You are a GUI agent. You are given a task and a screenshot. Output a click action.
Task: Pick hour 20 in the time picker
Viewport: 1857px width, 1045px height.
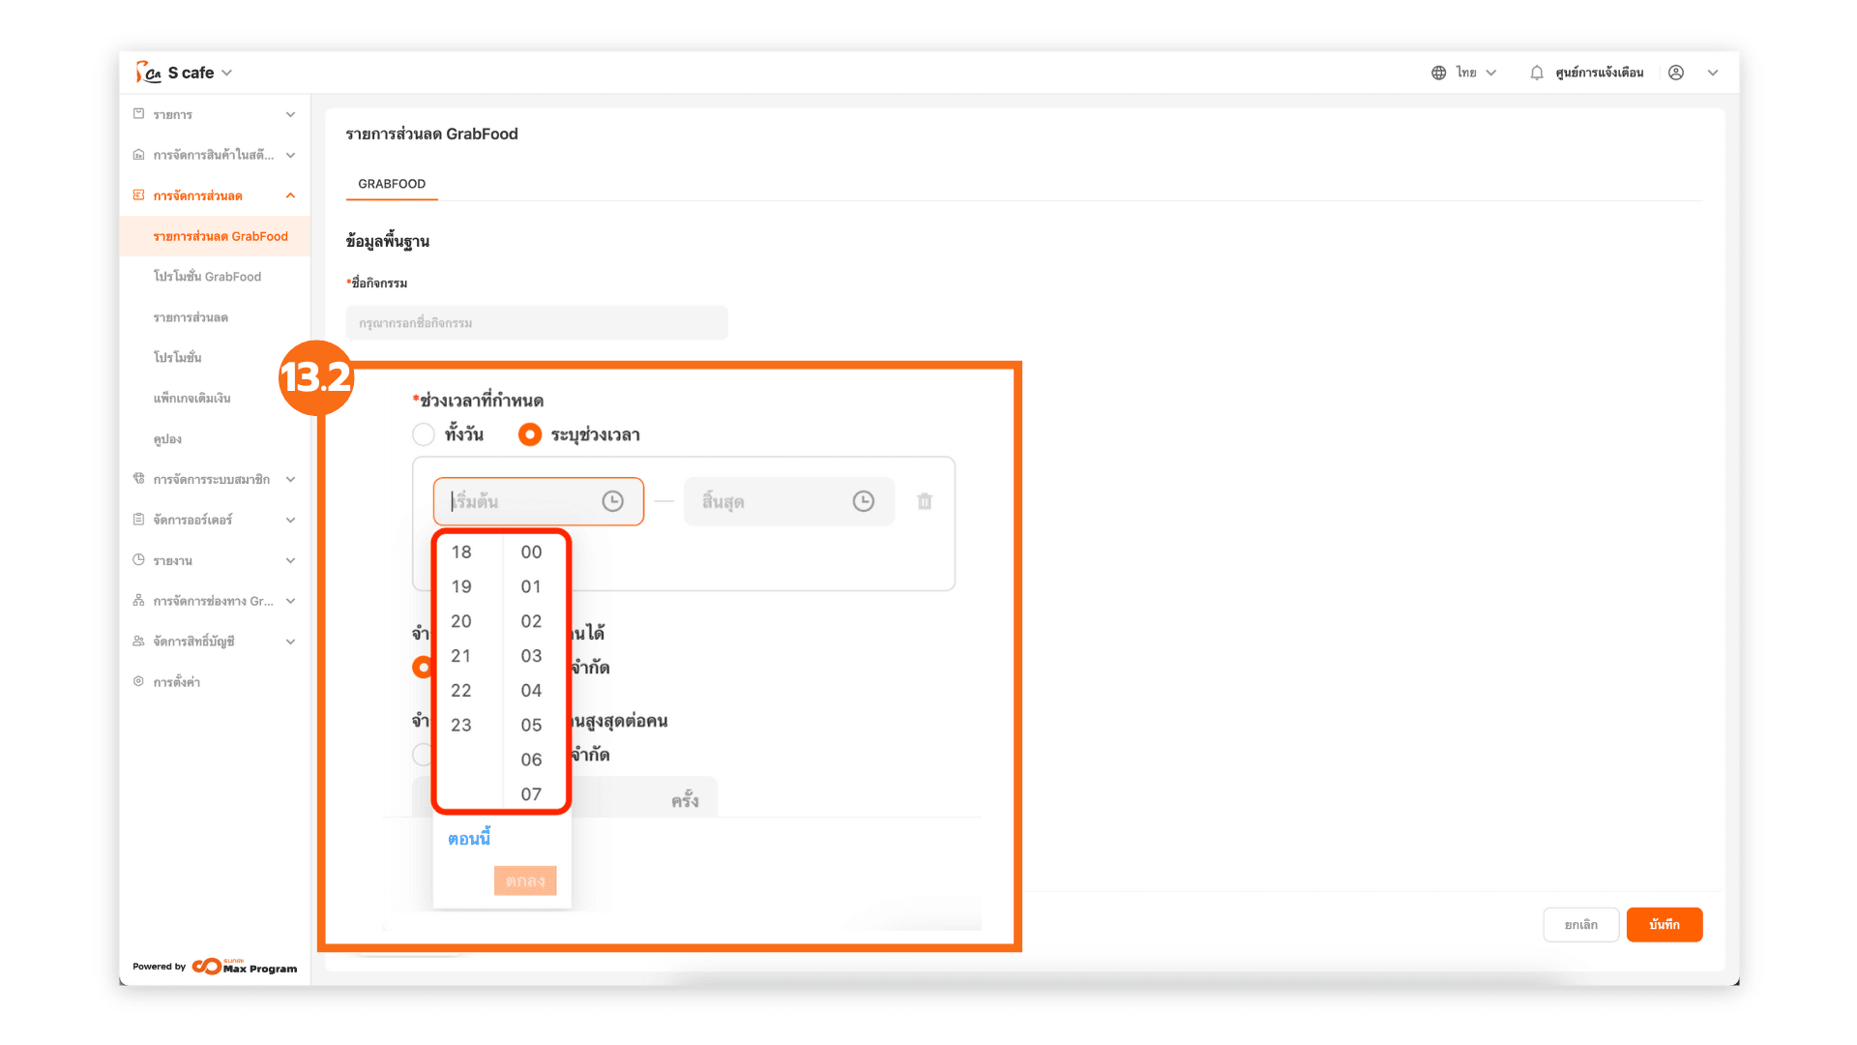(x=461, y=621)
